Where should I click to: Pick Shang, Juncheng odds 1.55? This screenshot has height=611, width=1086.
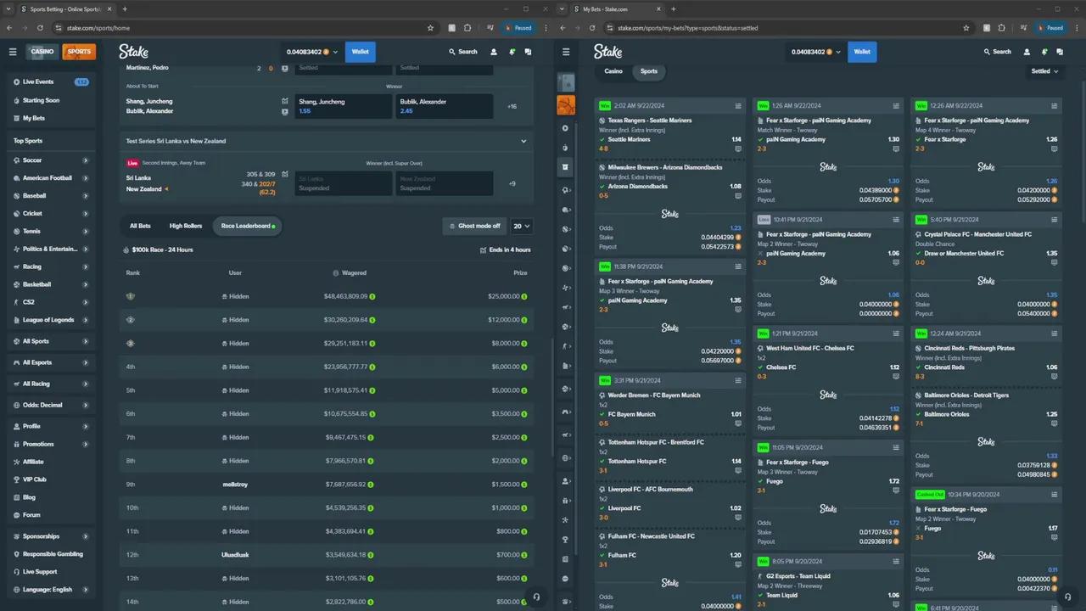(344, 106)
